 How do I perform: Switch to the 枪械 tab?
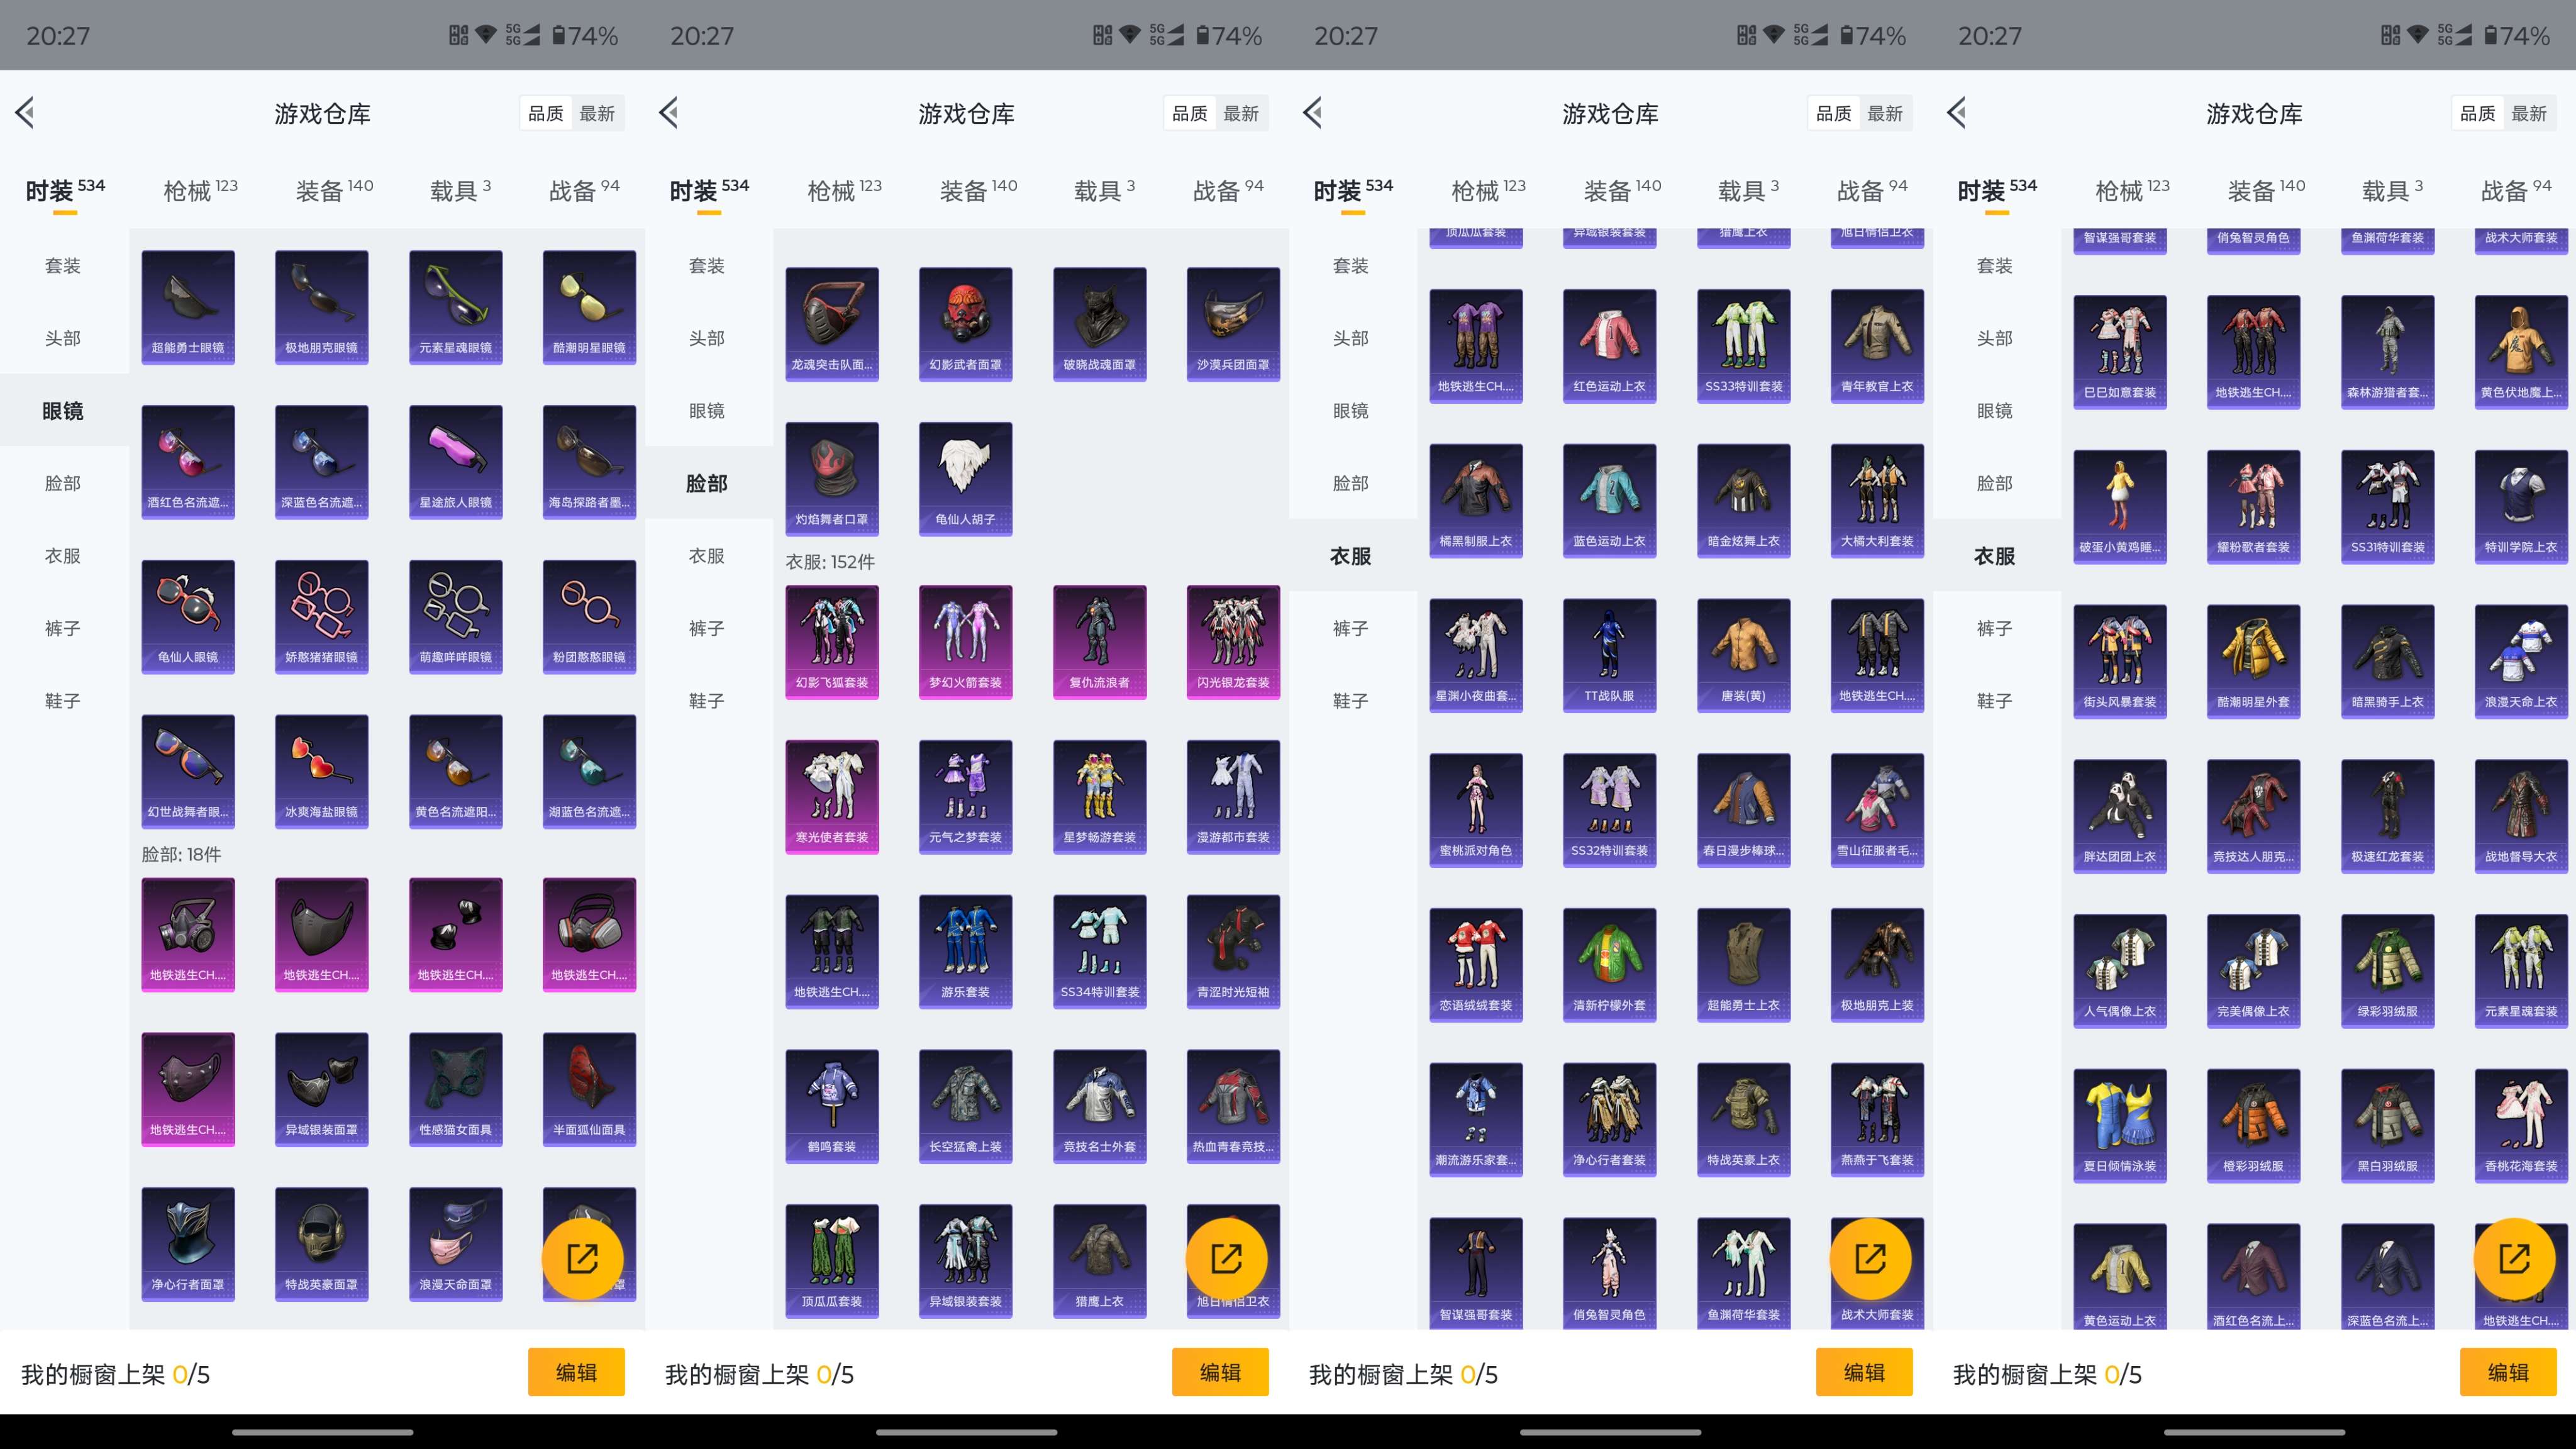click(200, 189)
